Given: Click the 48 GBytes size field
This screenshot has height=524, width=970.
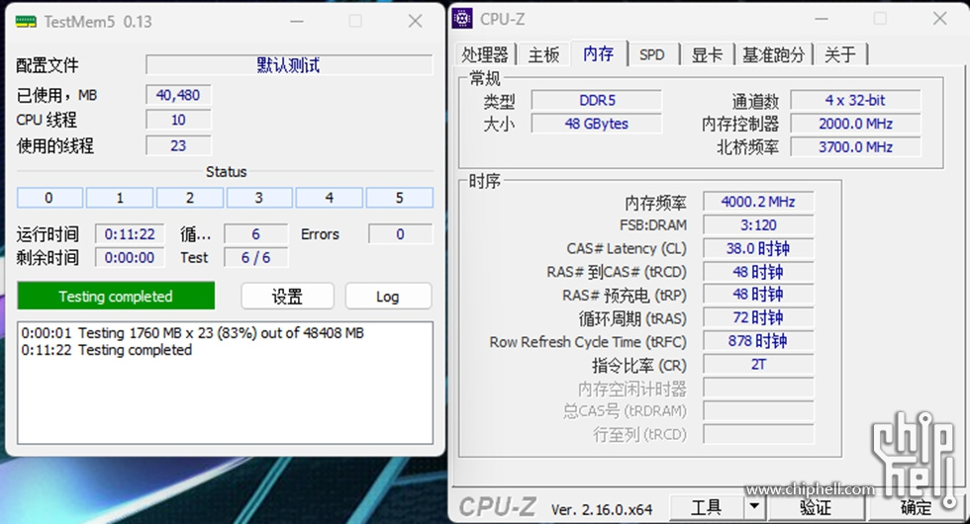Looking at the screenshot, I should point(596,124).
